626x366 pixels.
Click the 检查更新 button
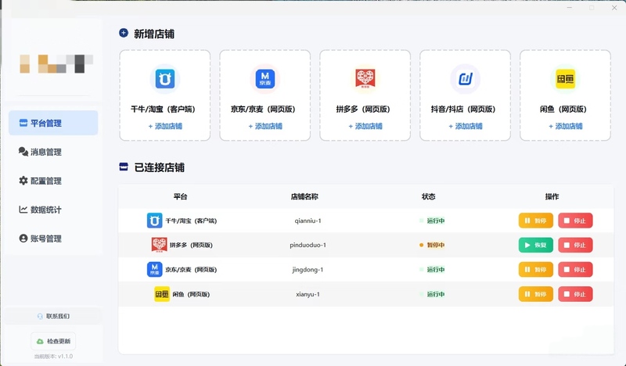click(53, 341)
